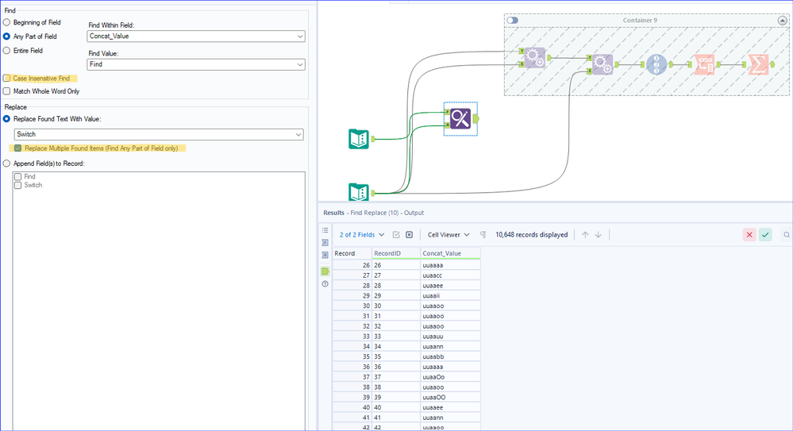
Task: Select Append Field(s) to Record radio
Action: [6, 164]
